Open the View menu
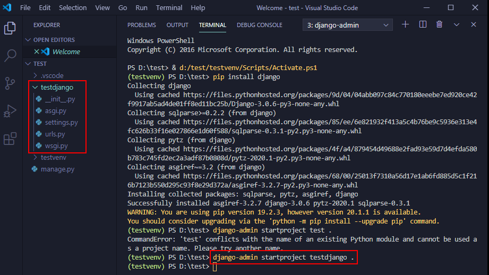 (102, 8)
